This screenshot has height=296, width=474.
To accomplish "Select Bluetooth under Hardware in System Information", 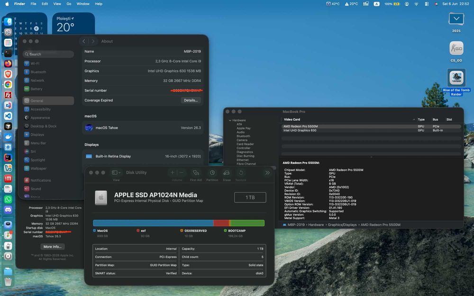I will 243,136.
